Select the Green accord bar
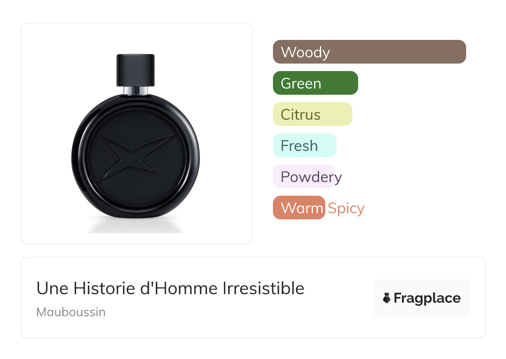Screen dimensions: 506x359 (315, 83)
